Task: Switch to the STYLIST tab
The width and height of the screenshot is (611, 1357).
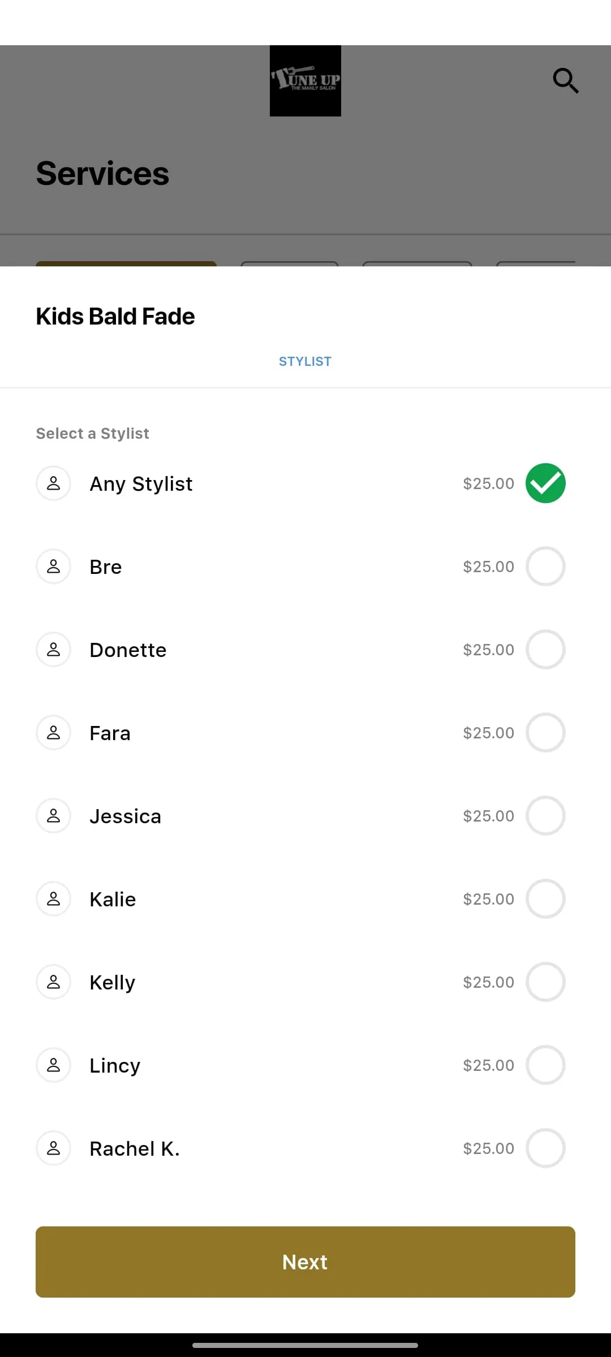Action: click(x=305, y=361)
